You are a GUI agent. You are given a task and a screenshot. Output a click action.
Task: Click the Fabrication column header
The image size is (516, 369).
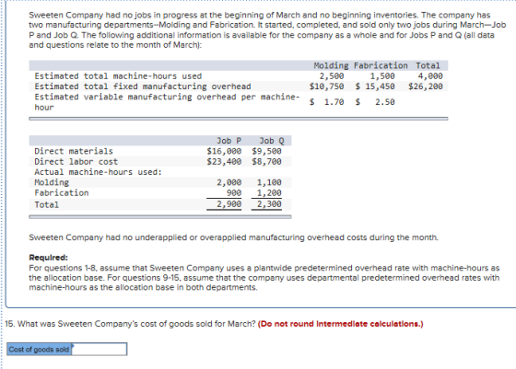(x=381, y=65)
